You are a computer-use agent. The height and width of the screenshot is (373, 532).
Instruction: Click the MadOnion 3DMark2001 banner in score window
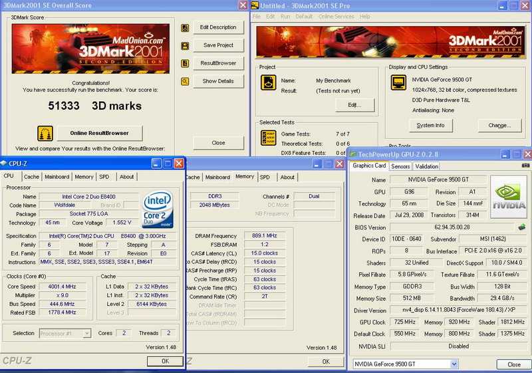point(90,49)
